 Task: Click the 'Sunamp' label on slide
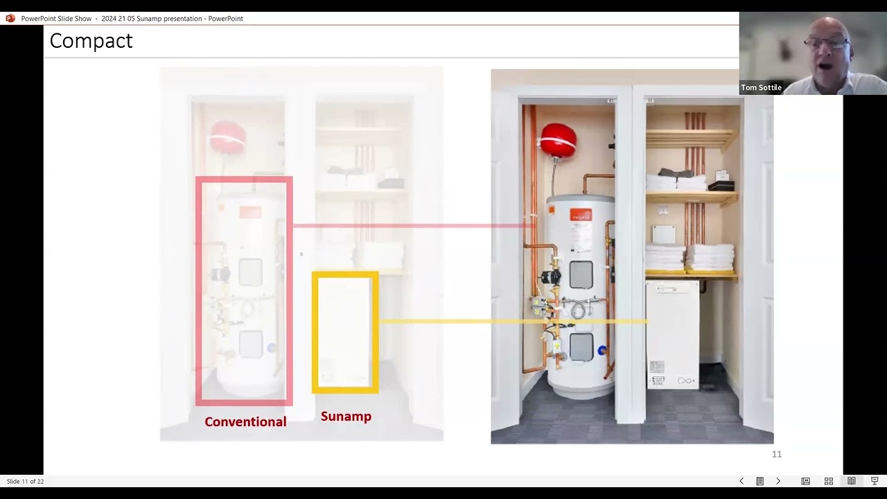[346, 416]
